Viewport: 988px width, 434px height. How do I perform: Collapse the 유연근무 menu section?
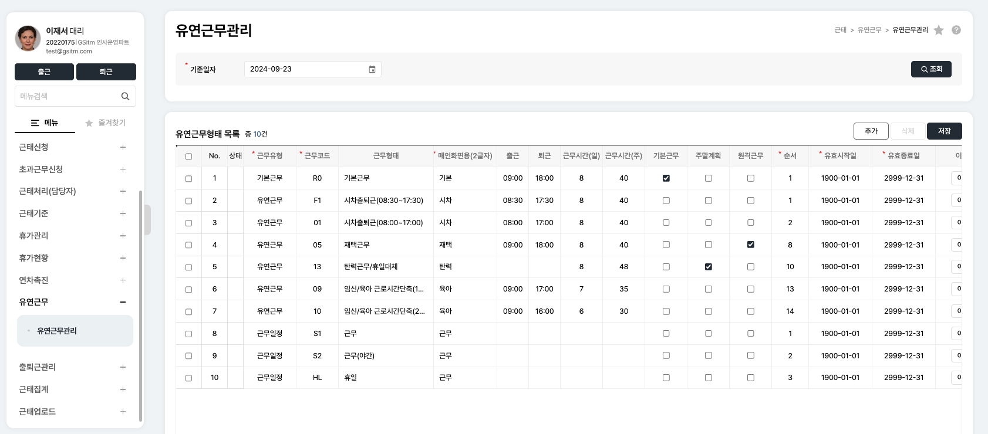(x=123, y=302)
